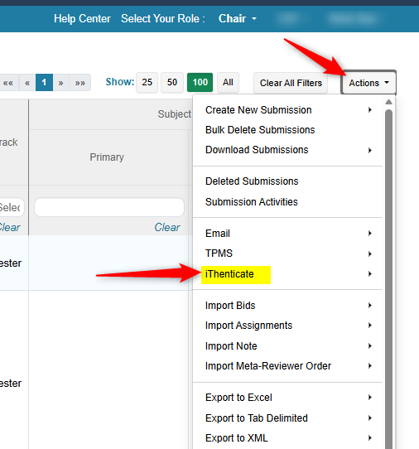Image resolution: width=419 pixels, height=449 pixels.
Task: Open the Help Center link
Action: tap(82, 19)
